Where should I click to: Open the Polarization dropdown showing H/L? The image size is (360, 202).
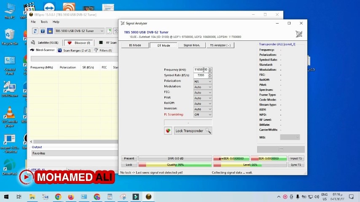tap(203, 81)
